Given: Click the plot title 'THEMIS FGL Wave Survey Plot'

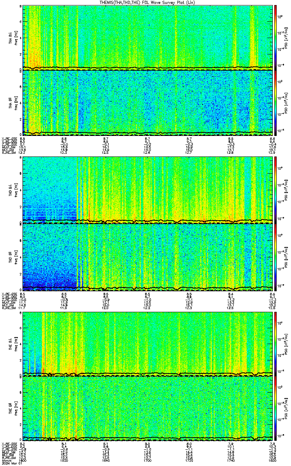Looking at the screenshot, I should coord(147,2).
